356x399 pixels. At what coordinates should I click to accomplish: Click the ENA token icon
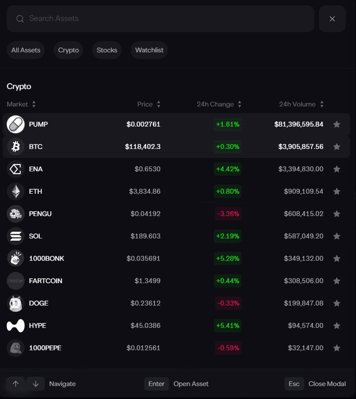coord(16,169)
